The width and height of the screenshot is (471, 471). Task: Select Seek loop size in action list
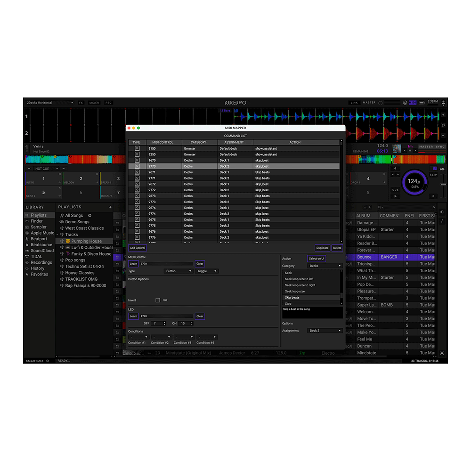[x=295, y=292]
